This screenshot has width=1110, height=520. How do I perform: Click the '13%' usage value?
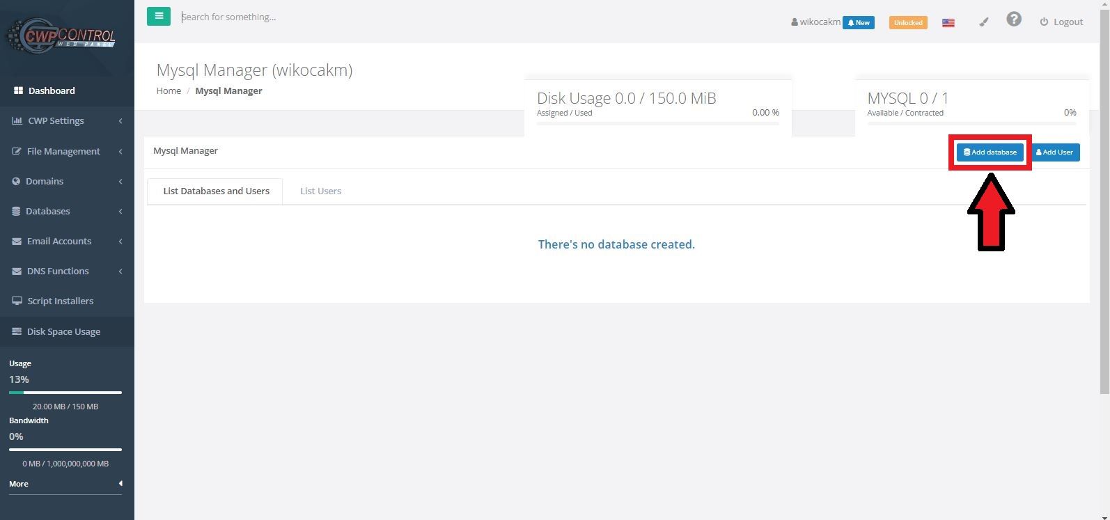[x=19, y=379]
